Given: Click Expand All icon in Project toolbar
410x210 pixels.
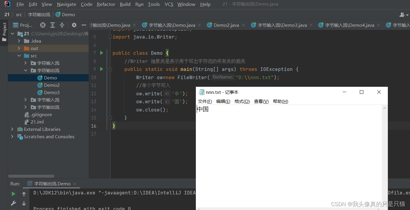Looking at the screenshot, I should [53, 25].
